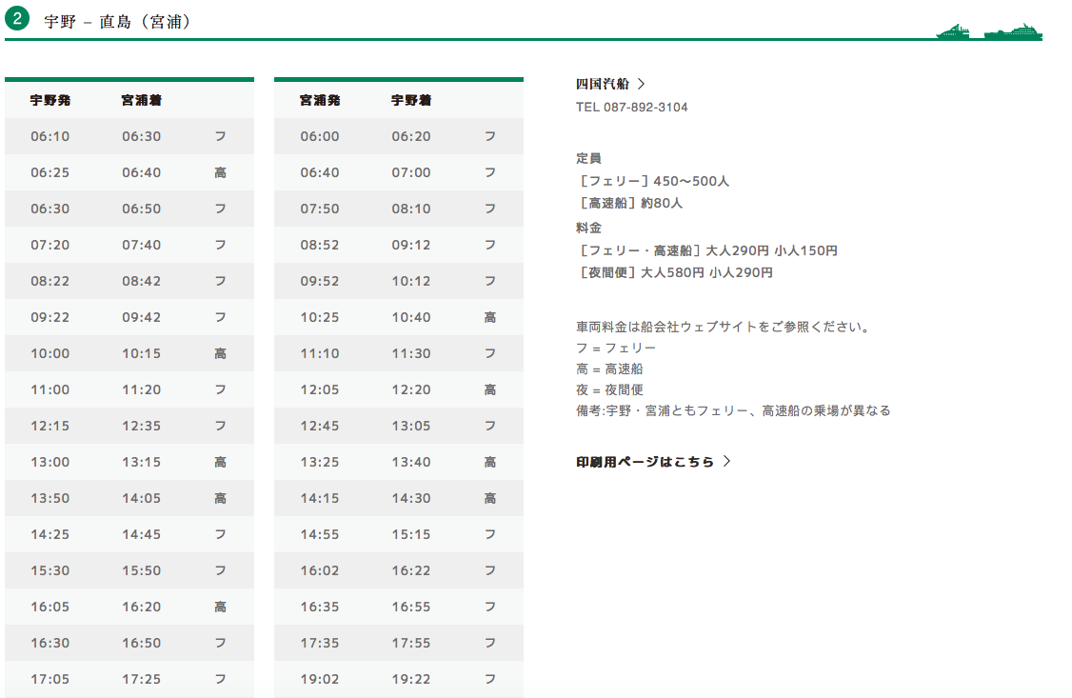Click the chevron after 印刷用ページはこちら
The height and width of the screenshot is (698, 1072).
(x=727, y=462)
